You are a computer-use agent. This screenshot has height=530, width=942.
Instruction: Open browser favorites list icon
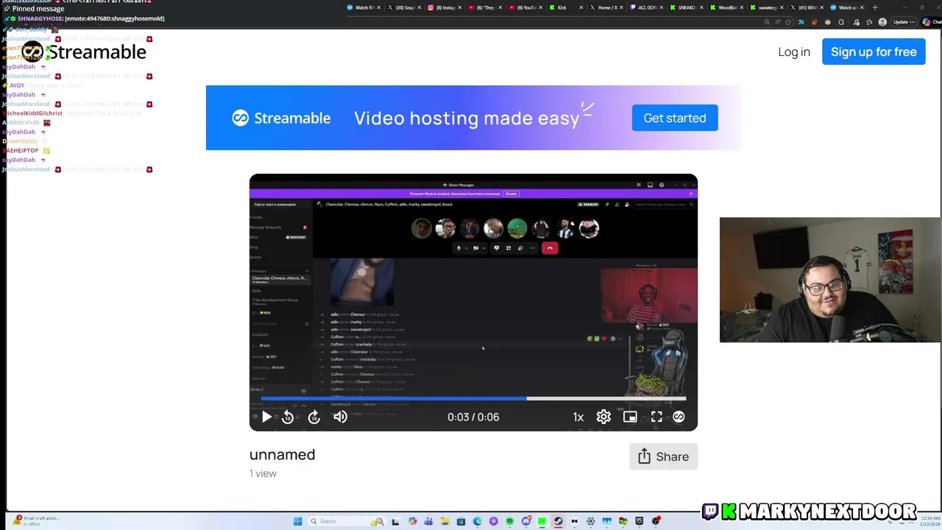click(x=869, y=22)
